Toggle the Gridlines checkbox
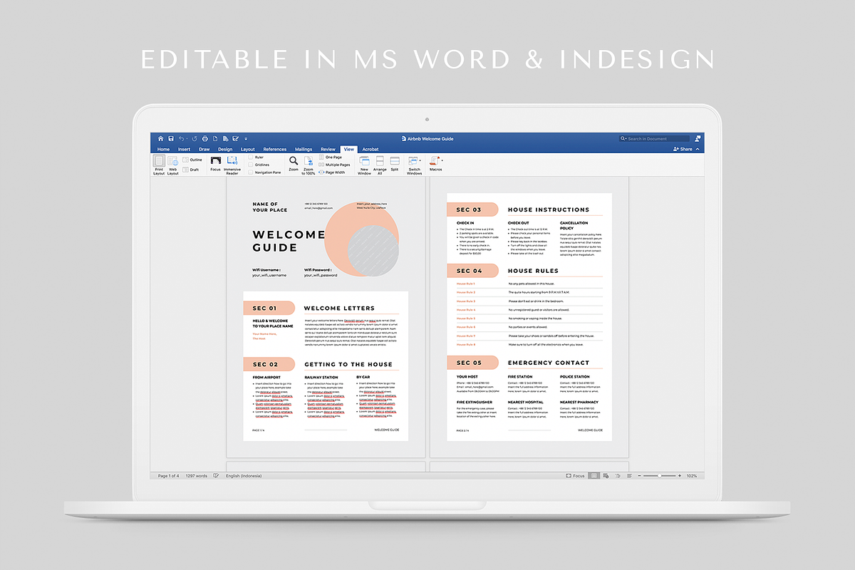Image resolution: width=855 pixels, height=570 pixels. point(250,165)
